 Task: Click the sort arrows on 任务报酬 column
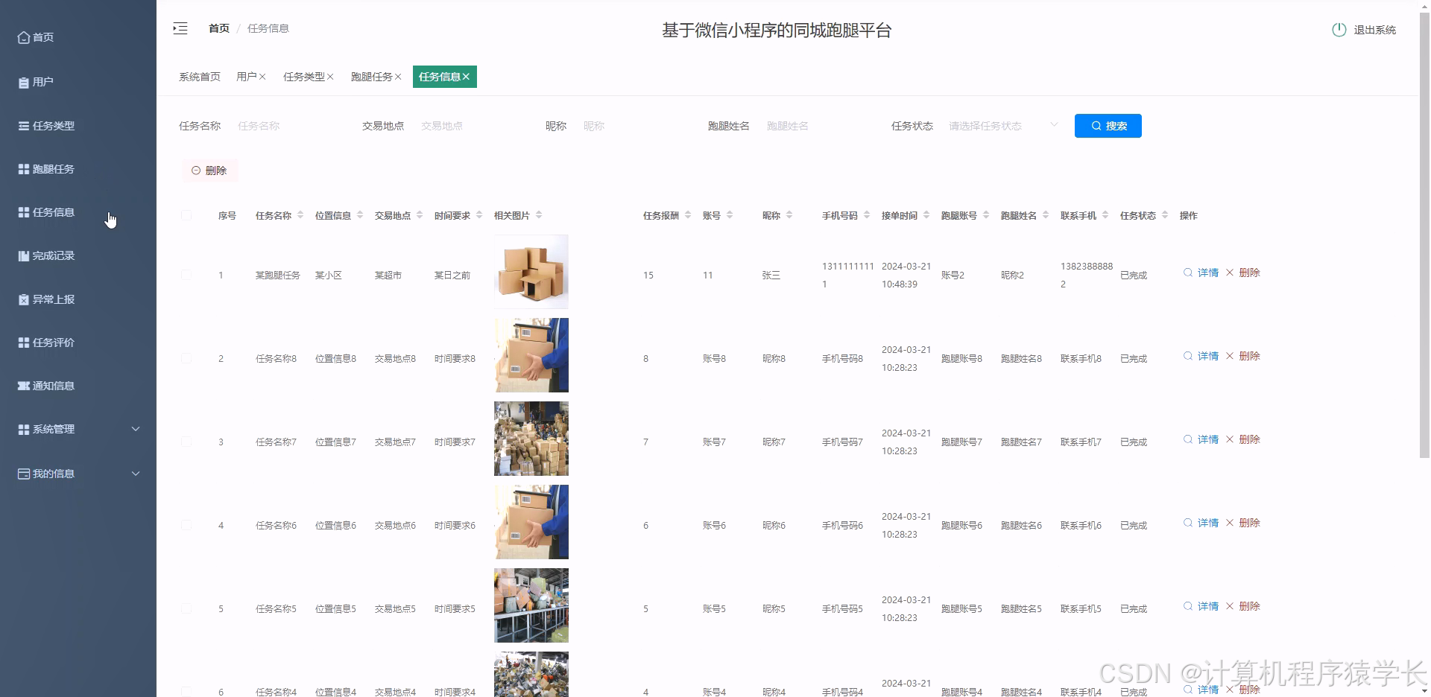point(689,215)
